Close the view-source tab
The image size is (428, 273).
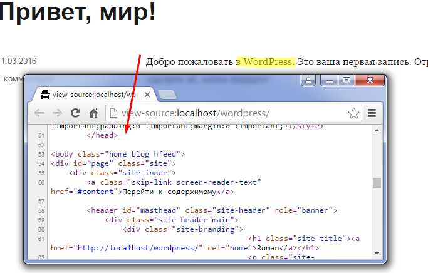[147, 95]
